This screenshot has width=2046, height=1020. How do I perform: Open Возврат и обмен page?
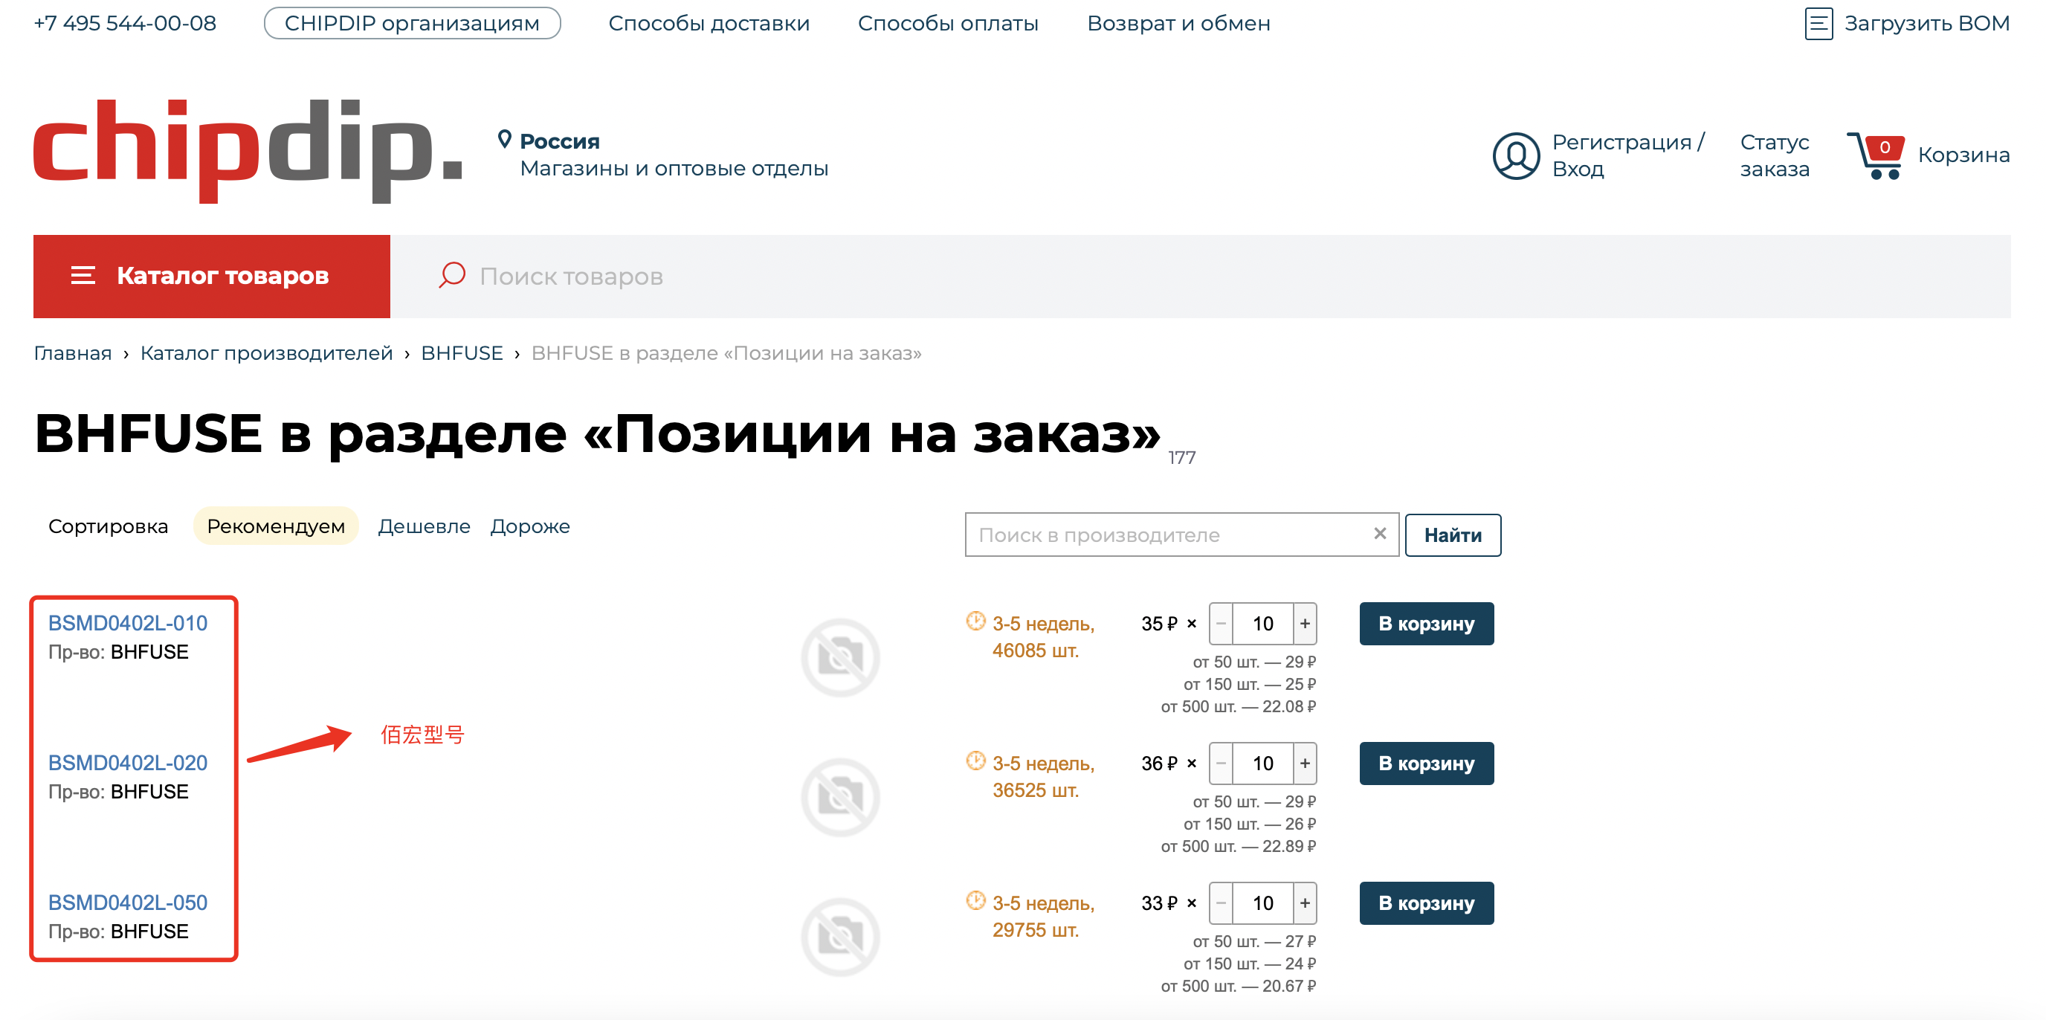1178,23
